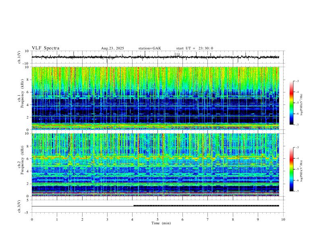
Task: Click the ch.2 spectrogram color bar
Action: tap(291, 169)
